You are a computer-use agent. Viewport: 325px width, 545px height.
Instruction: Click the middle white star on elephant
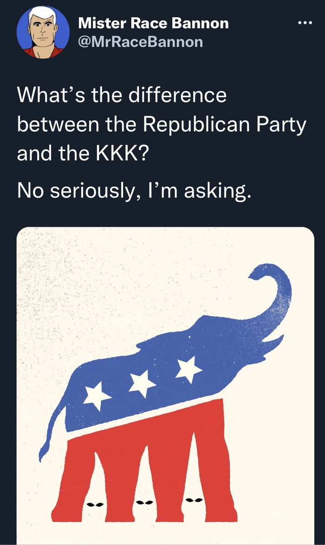142,382
